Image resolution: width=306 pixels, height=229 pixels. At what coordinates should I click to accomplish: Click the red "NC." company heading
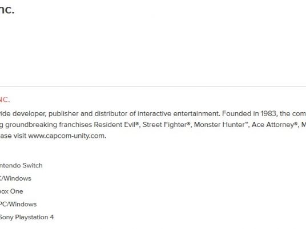[5, 100]
